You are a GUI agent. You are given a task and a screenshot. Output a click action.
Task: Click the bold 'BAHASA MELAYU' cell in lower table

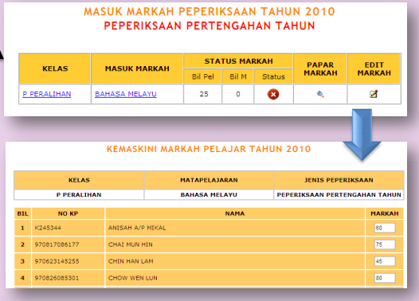click(209, 195)
